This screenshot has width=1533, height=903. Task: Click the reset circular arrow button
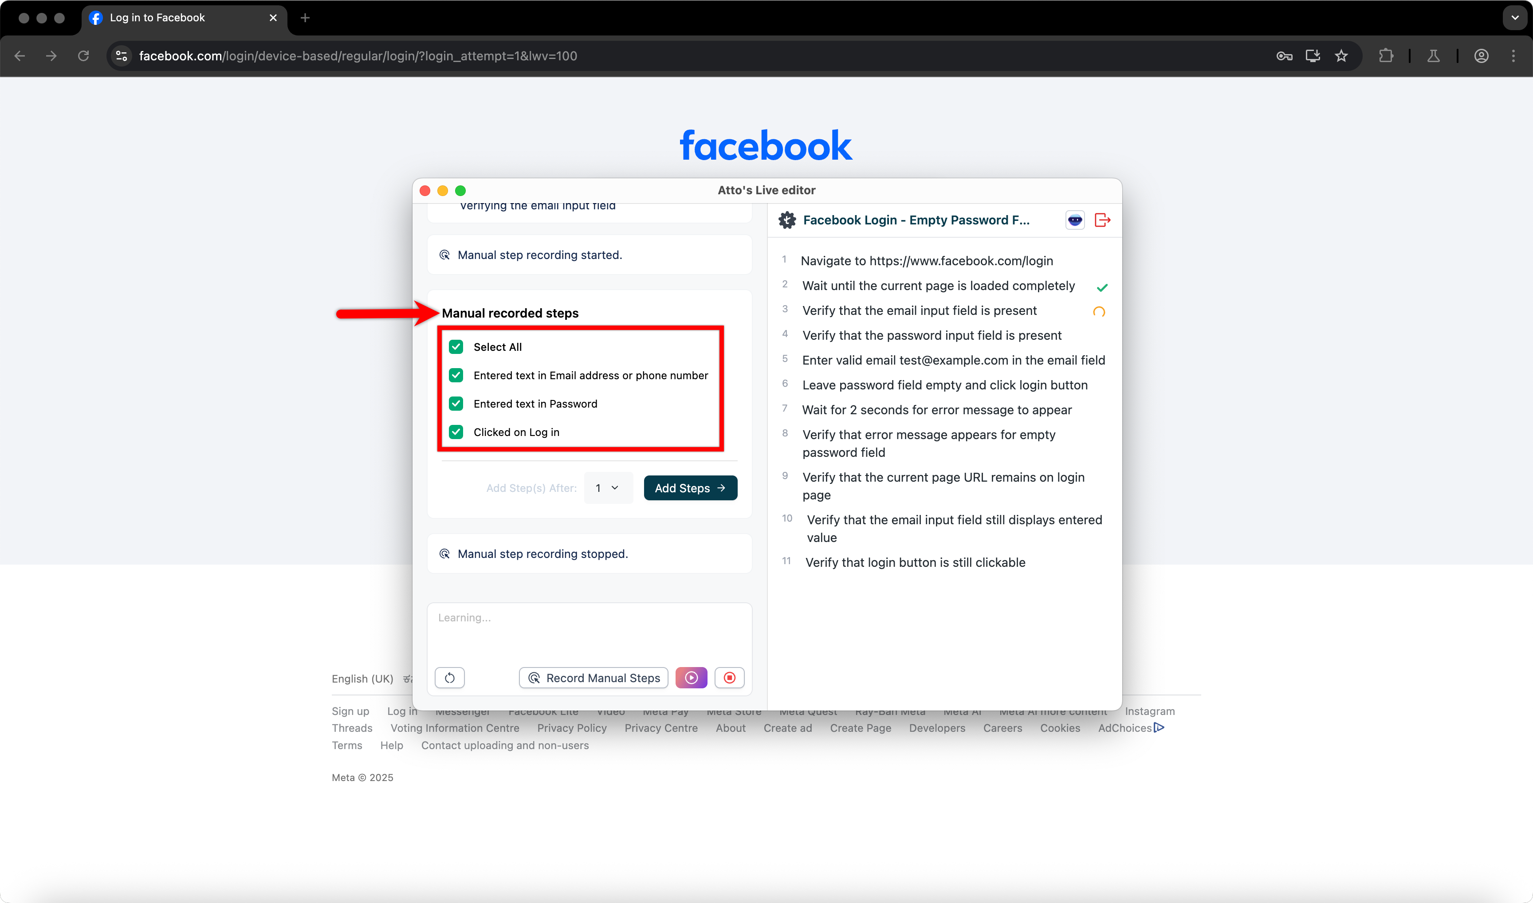point(450,677)
